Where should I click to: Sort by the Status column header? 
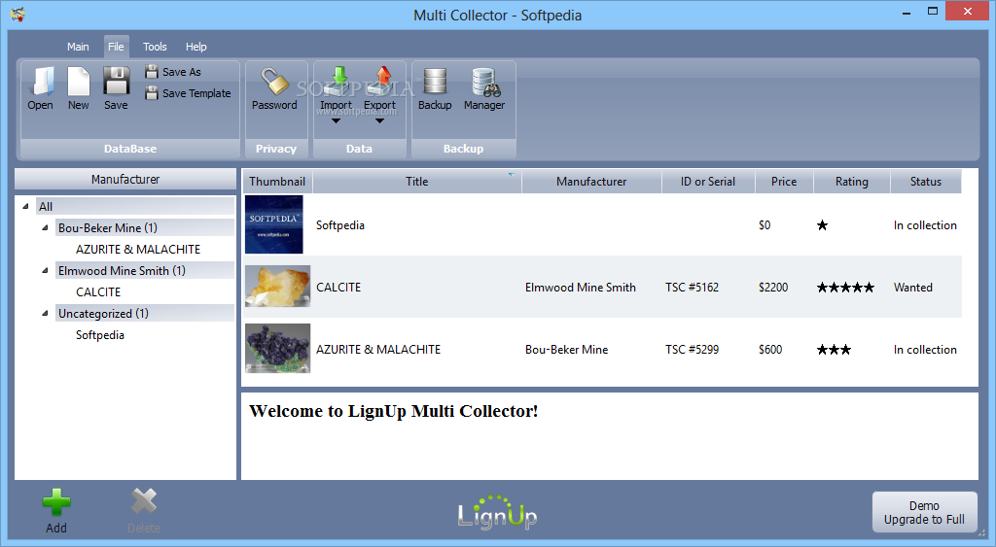[926, 182]
